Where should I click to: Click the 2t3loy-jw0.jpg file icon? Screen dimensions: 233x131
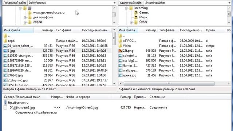pyautogui.click(x=5, y=80)
